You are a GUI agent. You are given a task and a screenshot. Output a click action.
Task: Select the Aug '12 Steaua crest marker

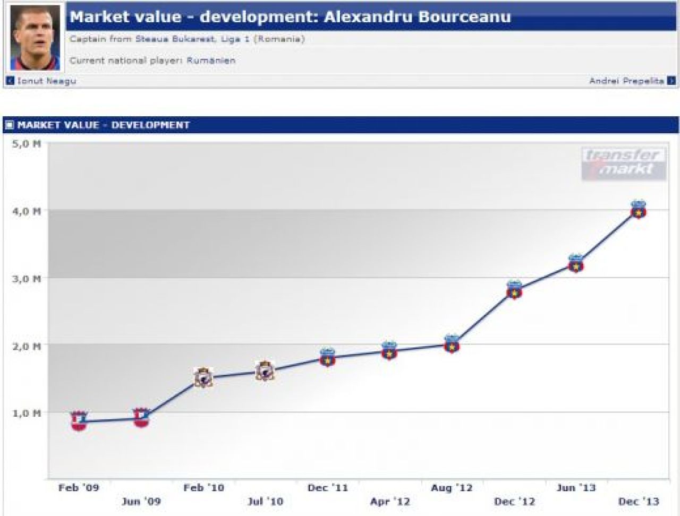point(452,344)
